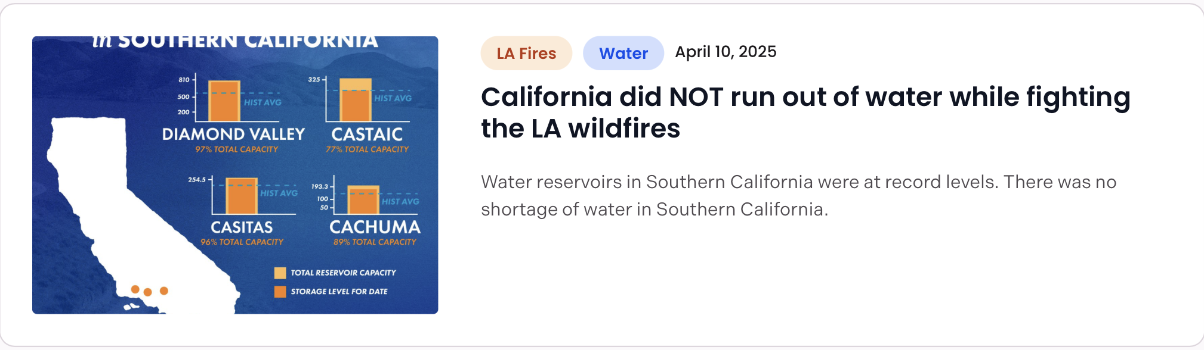Image resolution: width=1204 pixels, height=350 pixels.
Task: Click the 96% Total Capacity label
Action: pyautogui.click(x=242, y=242)
